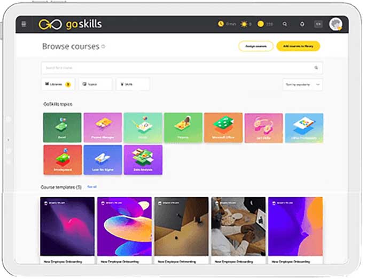
Task: Click the Add courses to library button
Action: click(x=298, y=46)
